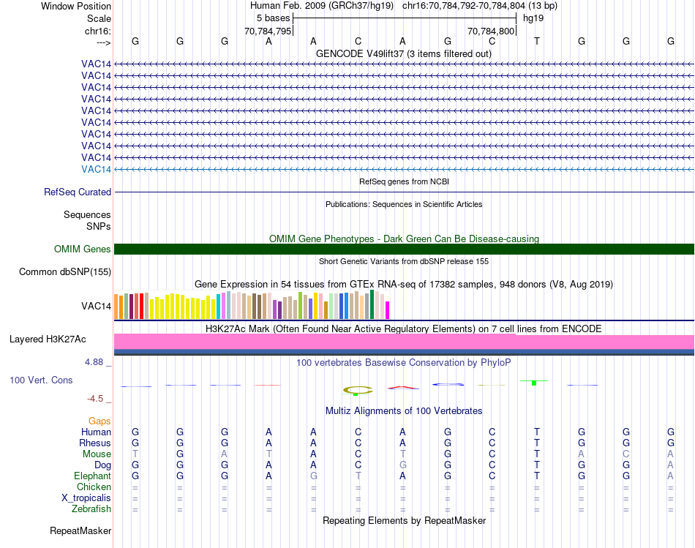Click the OMIM Genes track label
Image resolution: width=695 pixels, height=548 pixels.
click(x=83, y=249)
